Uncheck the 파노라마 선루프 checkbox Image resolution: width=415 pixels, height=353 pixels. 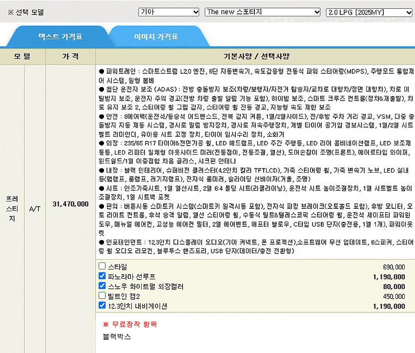tap(102, 276)
